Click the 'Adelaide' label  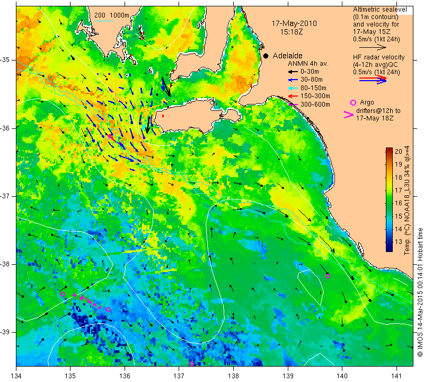pos(287,56)
